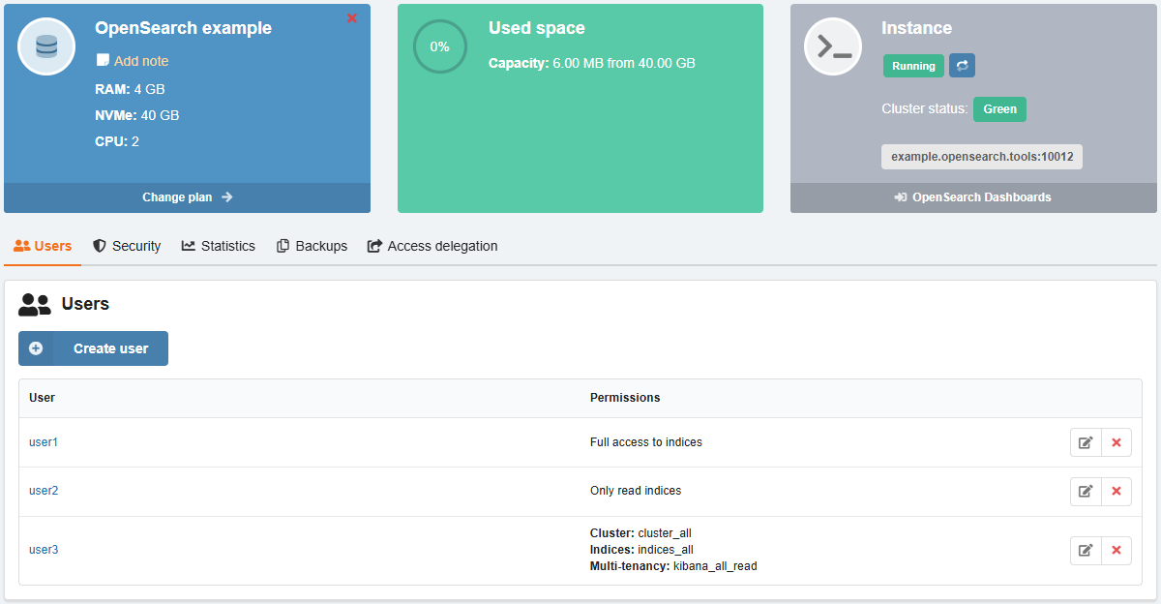Click the red X on OpenSearch example card
Image resolution: width=1161 pixels, height=604 pixels.
coord(351,18)
